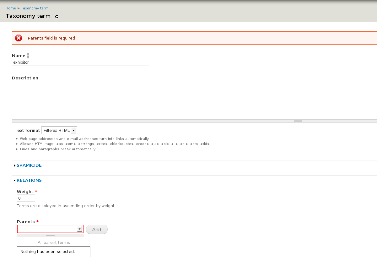Viewport: 377px width, 274px height.
Task: Open the Taxonomy term breadcrumb link
Action: pyautogui.click(x=35, y=8)
